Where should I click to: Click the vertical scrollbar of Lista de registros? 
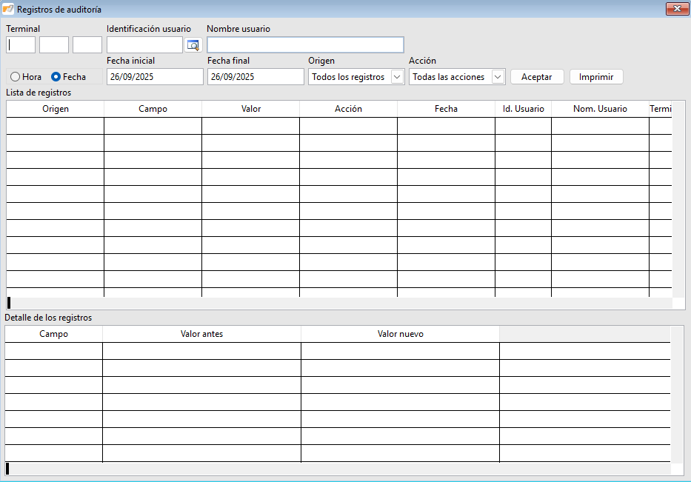(x=678, y=200)
